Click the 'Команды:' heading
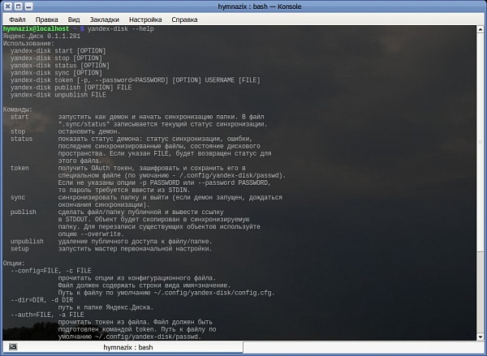487x356 pixels. coord(18,109)
